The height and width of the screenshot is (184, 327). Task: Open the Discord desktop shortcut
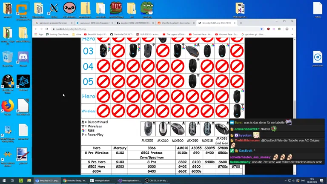(23, 58)
